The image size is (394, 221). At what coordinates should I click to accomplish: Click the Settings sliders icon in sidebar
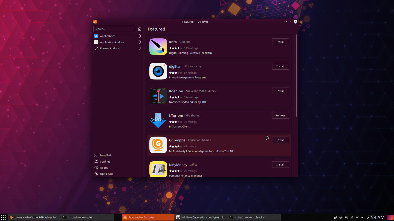(x=96, y=162)
